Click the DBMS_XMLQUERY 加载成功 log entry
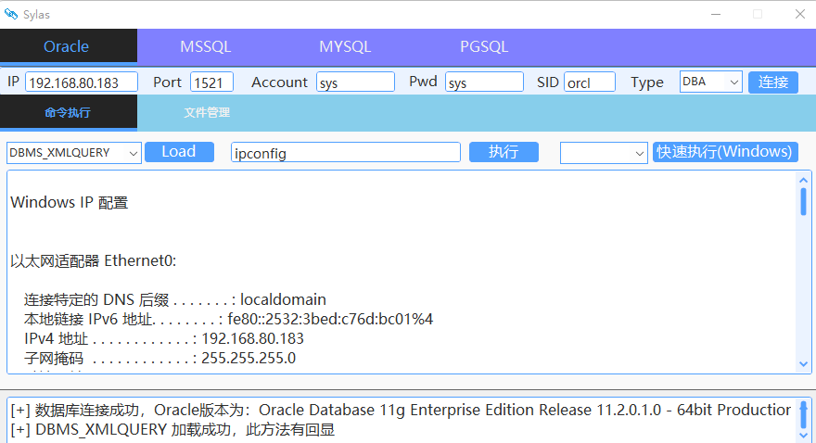Screen dimensions: 816x443 click(172, 429)
